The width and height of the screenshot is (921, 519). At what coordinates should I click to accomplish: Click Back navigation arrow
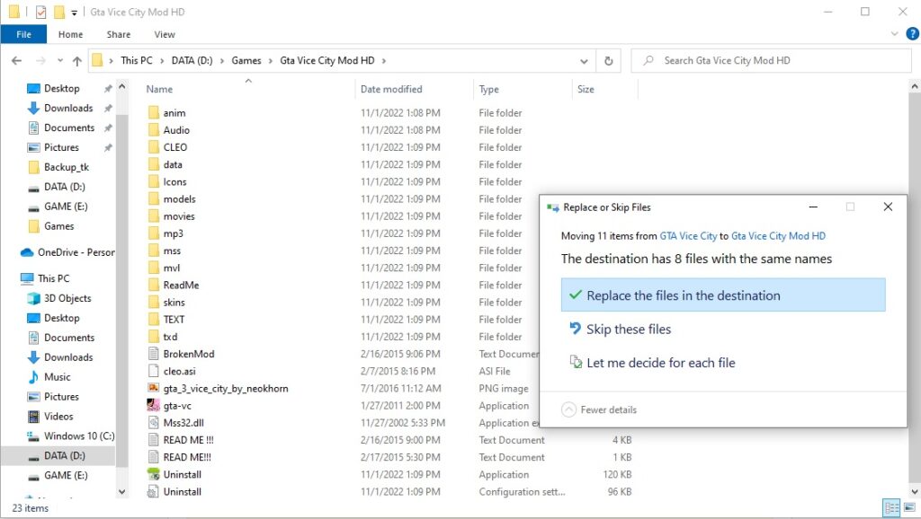17,60
